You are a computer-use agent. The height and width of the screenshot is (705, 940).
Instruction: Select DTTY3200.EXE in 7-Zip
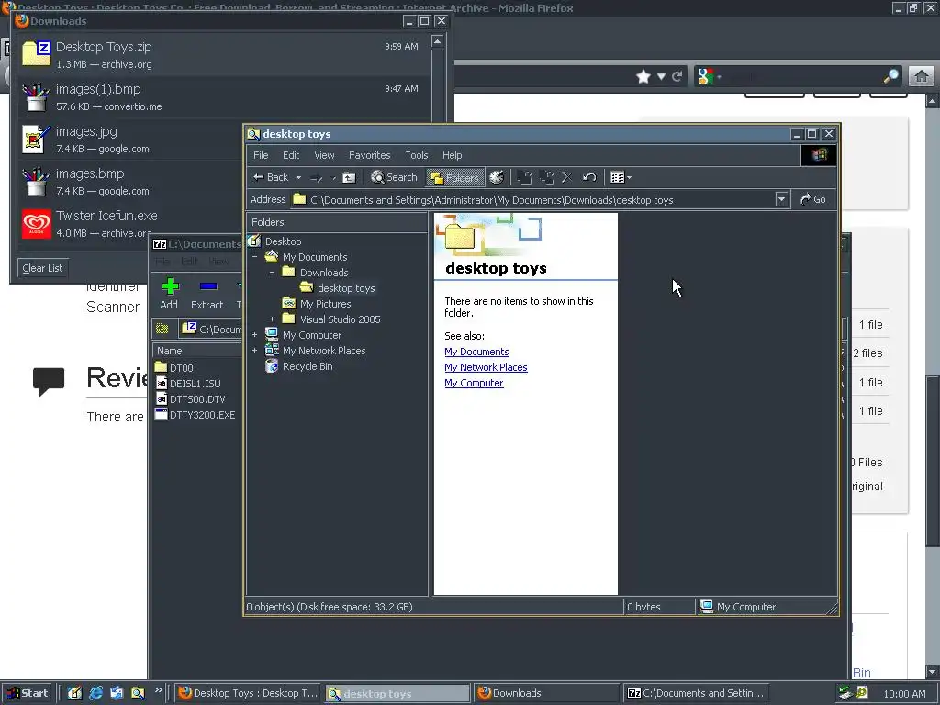[x=202, y=415]
